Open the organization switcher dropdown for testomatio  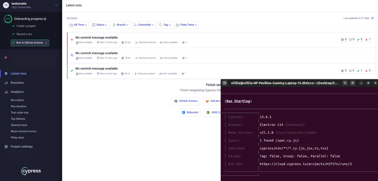pos(56,5)
